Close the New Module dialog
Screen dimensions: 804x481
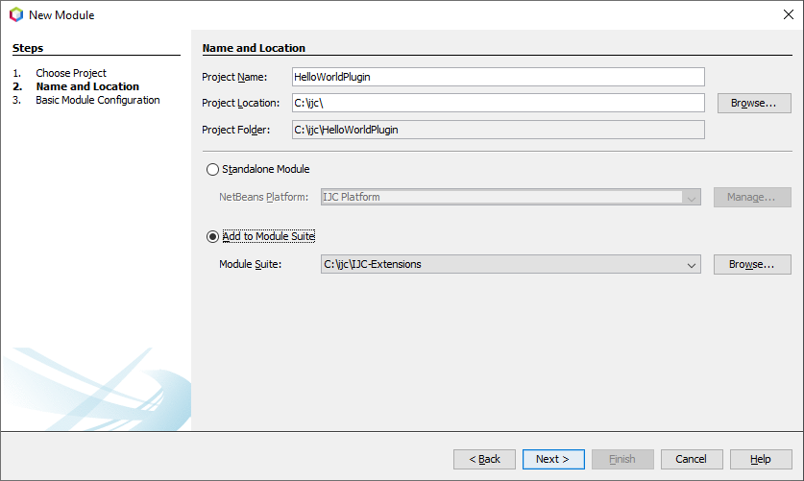click(789, 15)
